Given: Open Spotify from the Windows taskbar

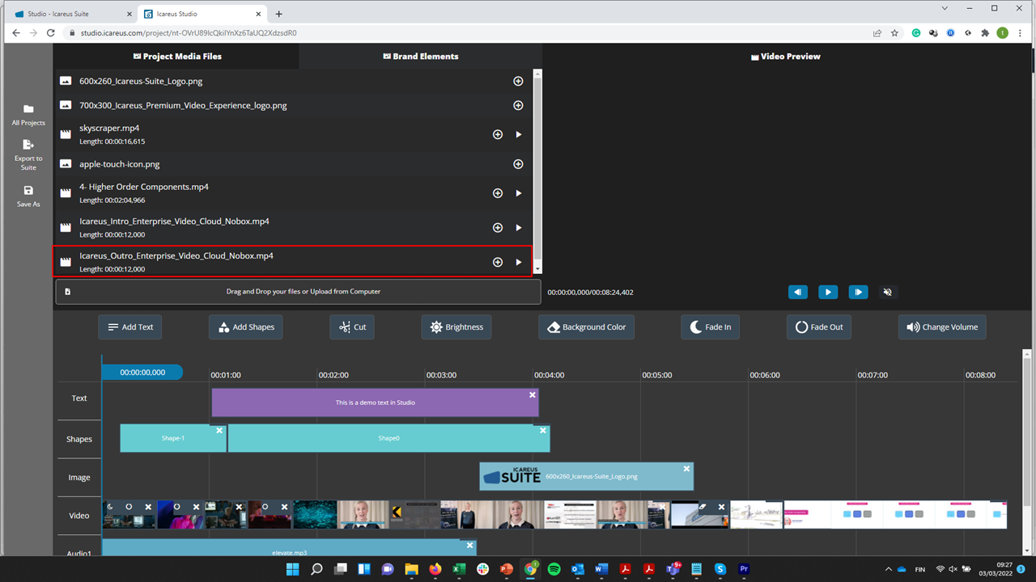Looking at the screenshot, I should pos(554,569).
